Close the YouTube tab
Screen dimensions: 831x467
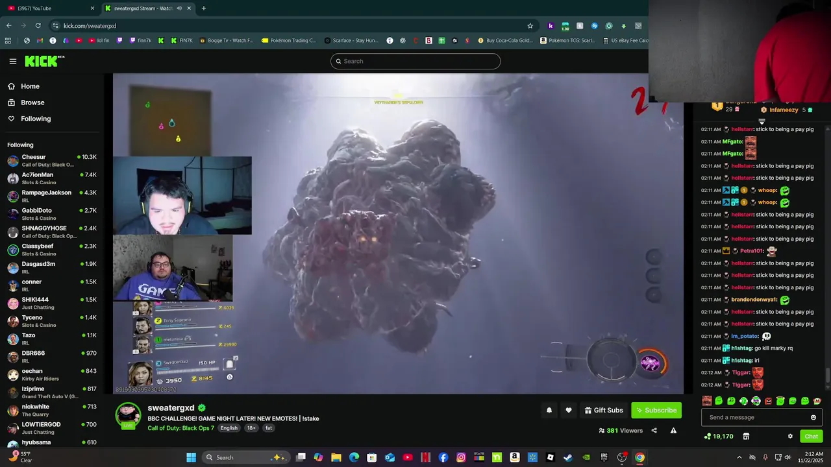(92, 8)
